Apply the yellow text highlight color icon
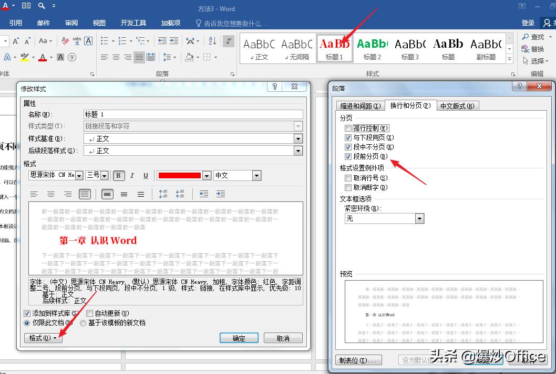The image size is (556, 374). (x=24, y=57)
